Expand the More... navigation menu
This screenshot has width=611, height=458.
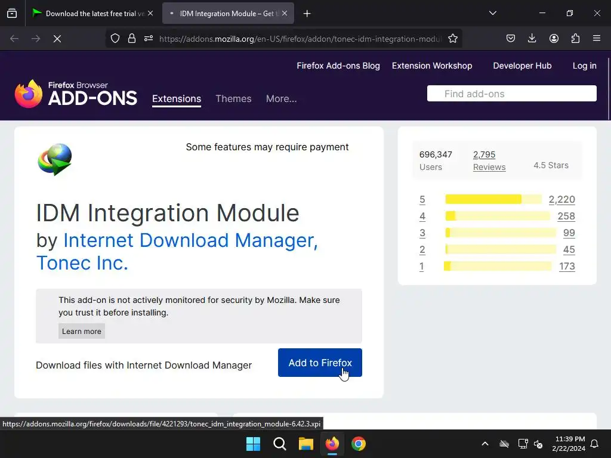click(282, 99)
